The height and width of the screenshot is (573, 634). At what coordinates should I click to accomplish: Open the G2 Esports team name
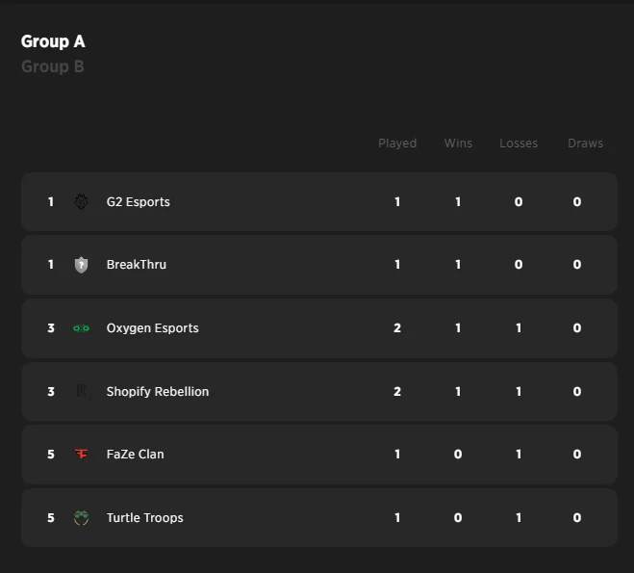(139, 202)
